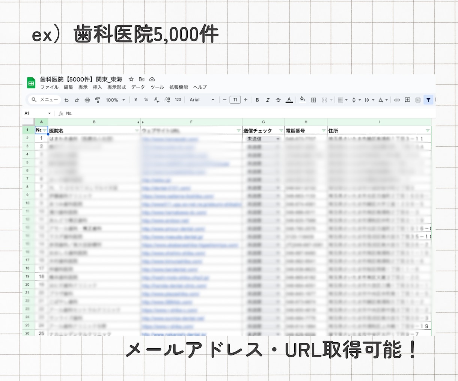
Task: Select row header 18
Action: [27, 268]
